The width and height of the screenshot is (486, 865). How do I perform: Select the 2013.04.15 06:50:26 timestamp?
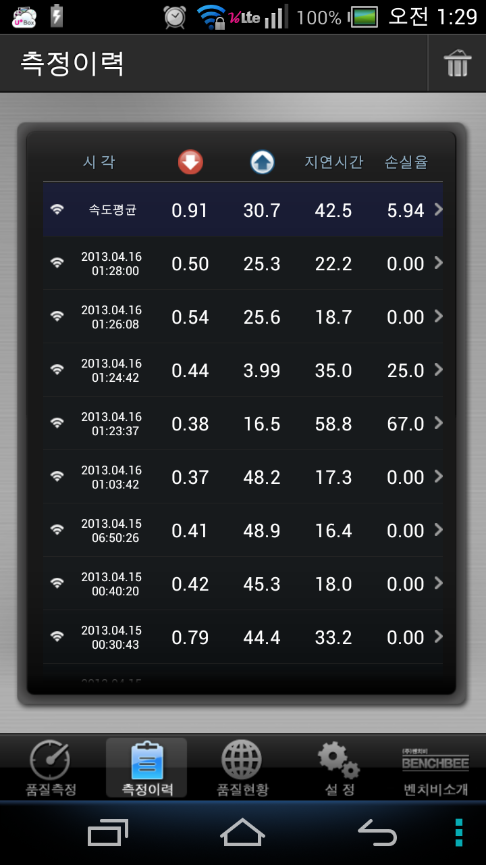(x=111, y=530)
